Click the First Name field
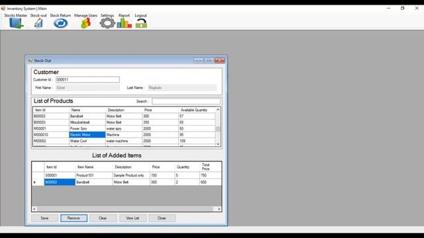The height and width of the screenshot is (238, 424). (87, 88)
